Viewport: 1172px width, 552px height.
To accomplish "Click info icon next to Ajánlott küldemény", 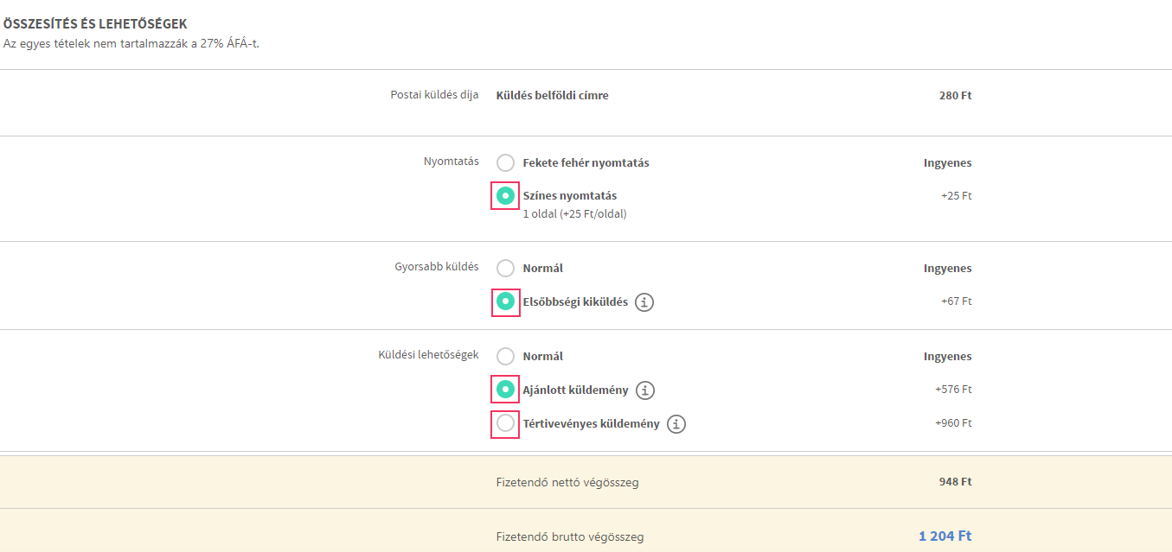I will tap(645, 390).
